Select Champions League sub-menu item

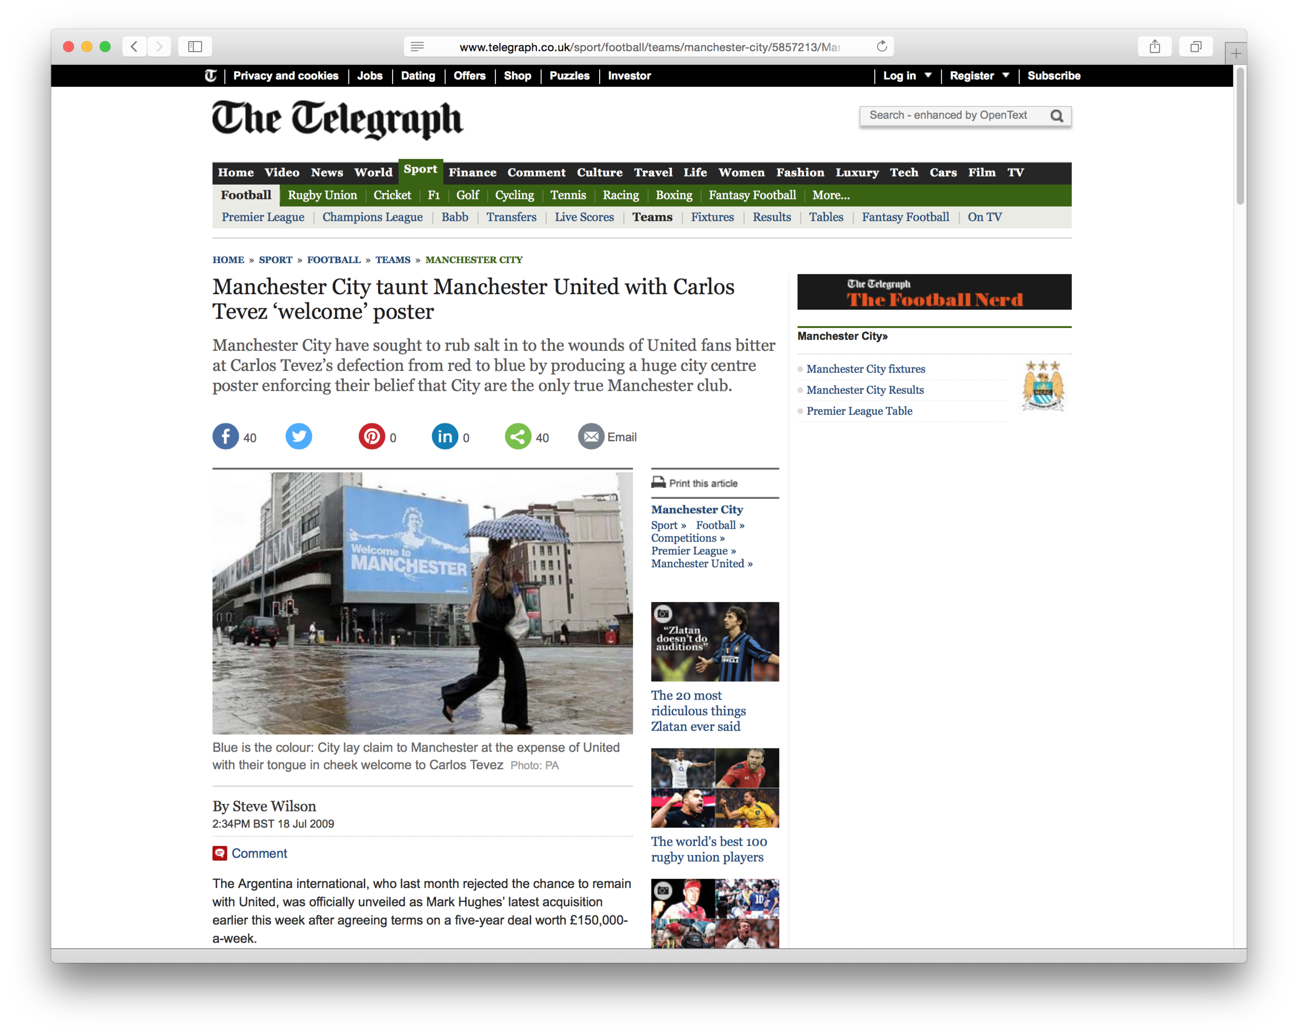coord(372,217)
